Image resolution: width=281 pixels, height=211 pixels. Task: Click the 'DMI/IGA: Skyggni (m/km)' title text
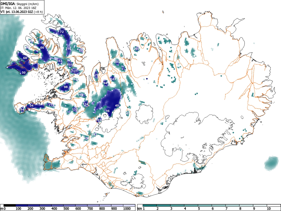pos(20,4)
